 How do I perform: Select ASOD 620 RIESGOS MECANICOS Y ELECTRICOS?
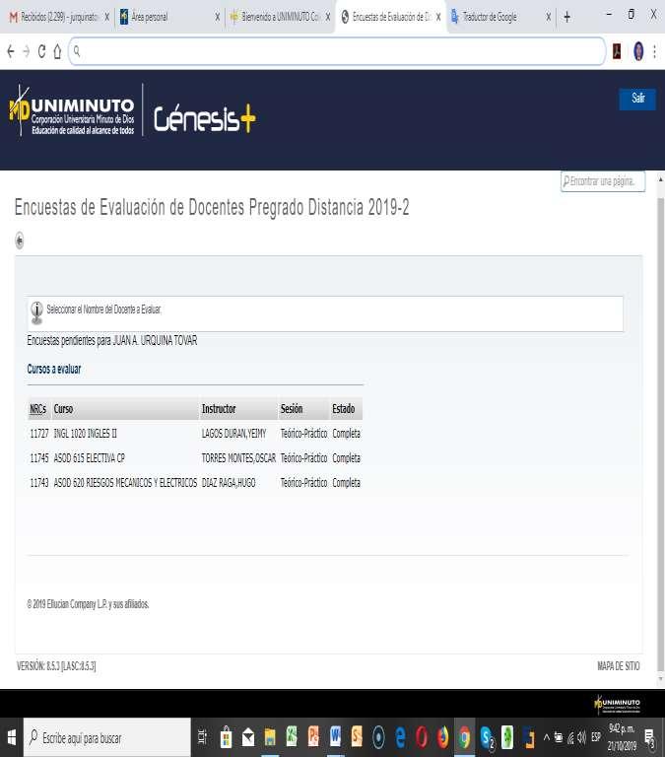point(125,483)
